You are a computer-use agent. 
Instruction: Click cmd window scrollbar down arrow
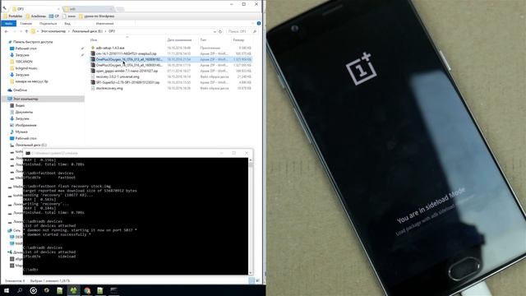point(251,272)
